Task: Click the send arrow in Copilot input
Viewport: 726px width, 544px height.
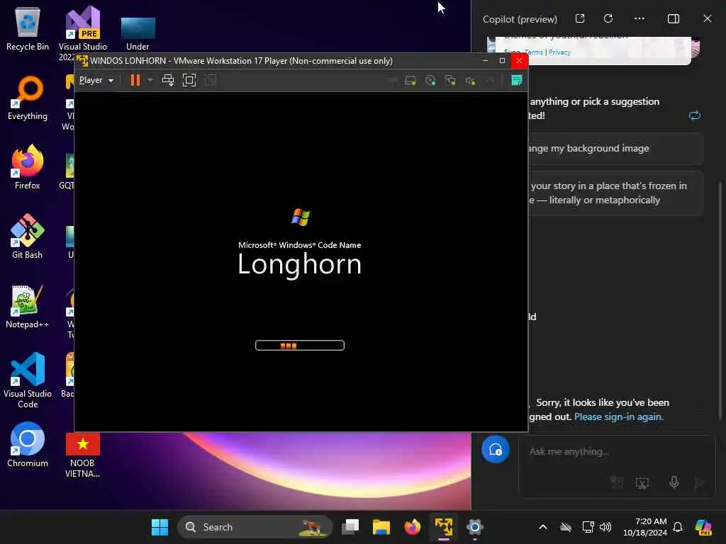Action: tap(699, 482)
